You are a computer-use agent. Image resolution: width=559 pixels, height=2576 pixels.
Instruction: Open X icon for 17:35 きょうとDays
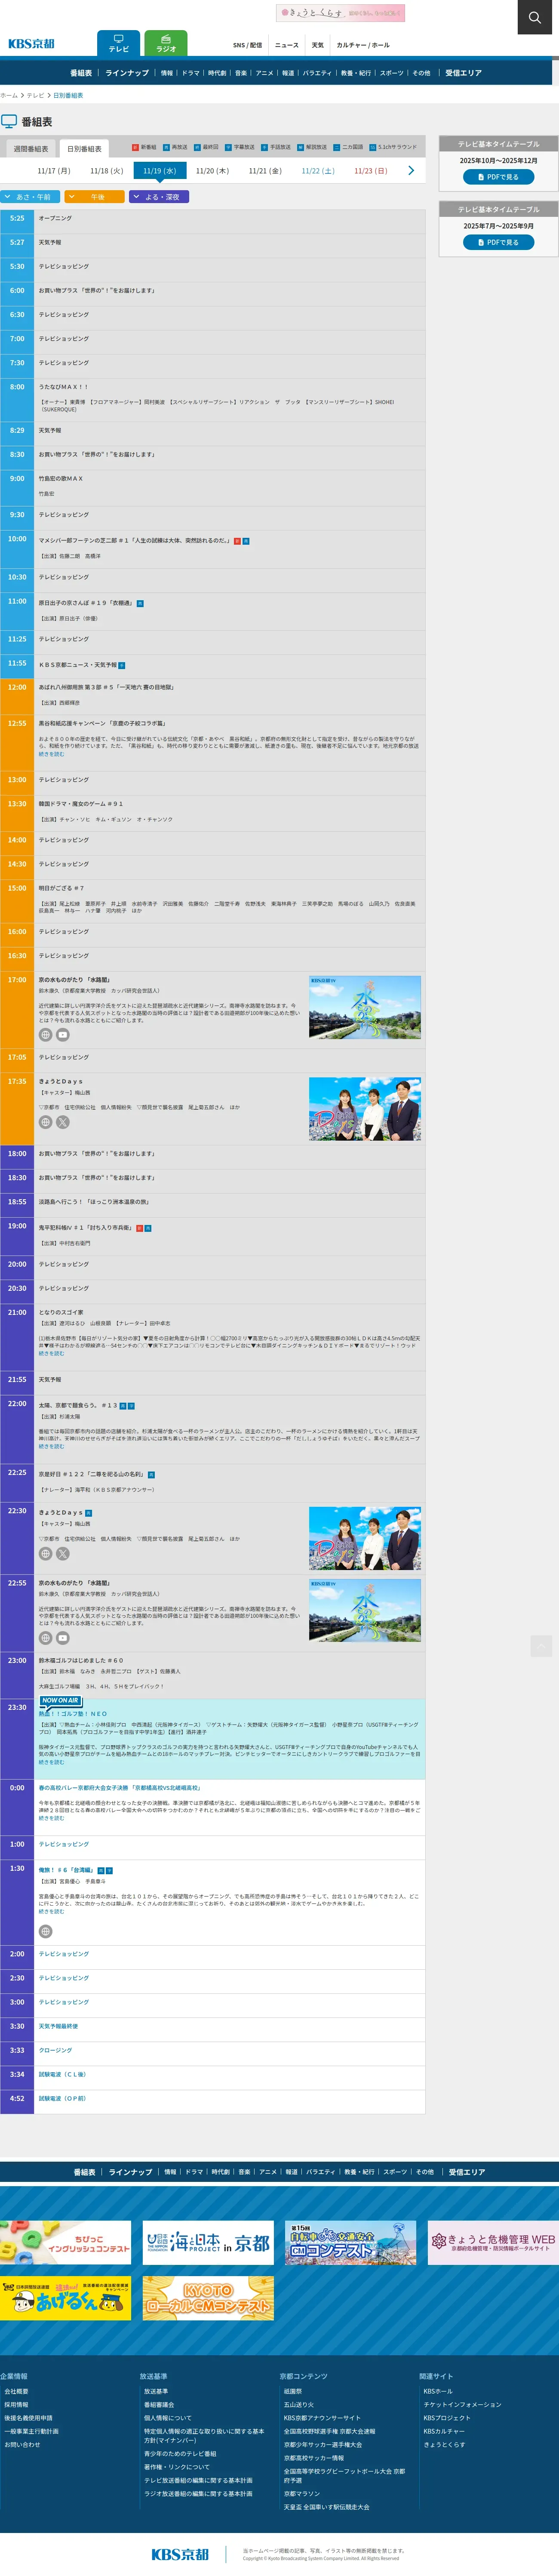point(63,1122)
